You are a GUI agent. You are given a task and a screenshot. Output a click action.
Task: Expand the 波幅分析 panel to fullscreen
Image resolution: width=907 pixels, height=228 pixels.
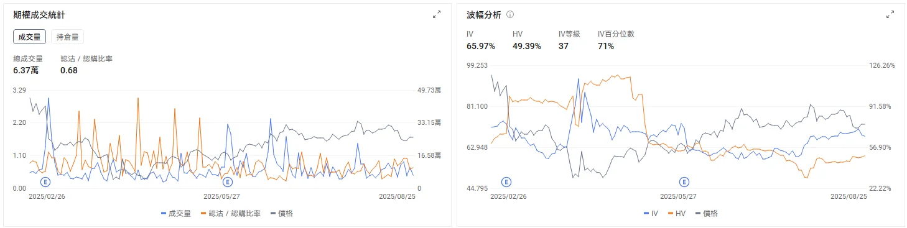pos(891,14)
